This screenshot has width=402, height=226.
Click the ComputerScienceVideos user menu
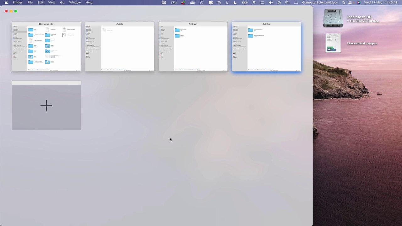320,3
